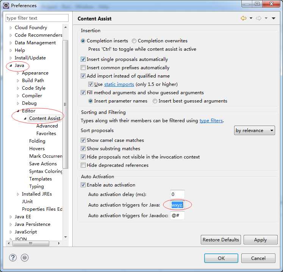Open the forward history dropdown arrow
This screenshot has height=272, width=283.
click(266, 18)
